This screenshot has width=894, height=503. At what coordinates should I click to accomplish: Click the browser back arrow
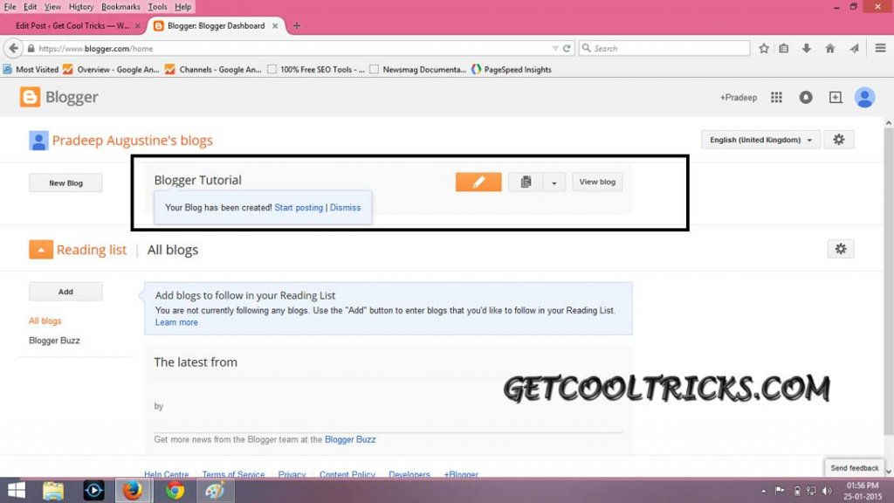pyautogui.click(x=14, y=49)
